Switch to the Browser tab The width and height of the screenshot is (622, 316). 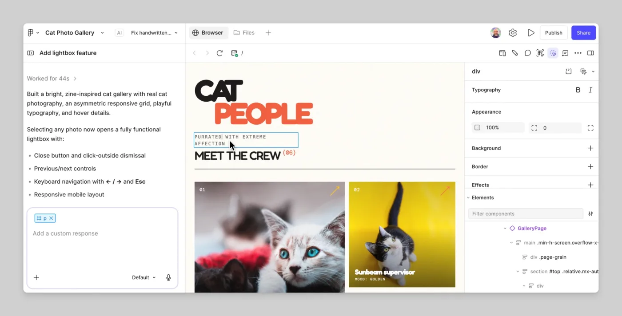(208, 33)
